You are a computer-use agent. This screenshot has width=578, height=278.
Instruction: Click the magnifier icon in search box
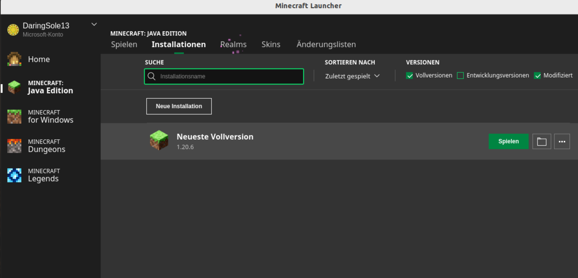pos(152,76)
